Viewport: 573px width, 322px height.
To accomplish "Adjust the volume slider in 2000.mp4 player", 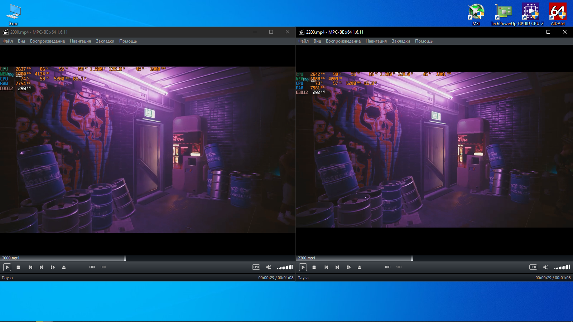I will 285,267.
